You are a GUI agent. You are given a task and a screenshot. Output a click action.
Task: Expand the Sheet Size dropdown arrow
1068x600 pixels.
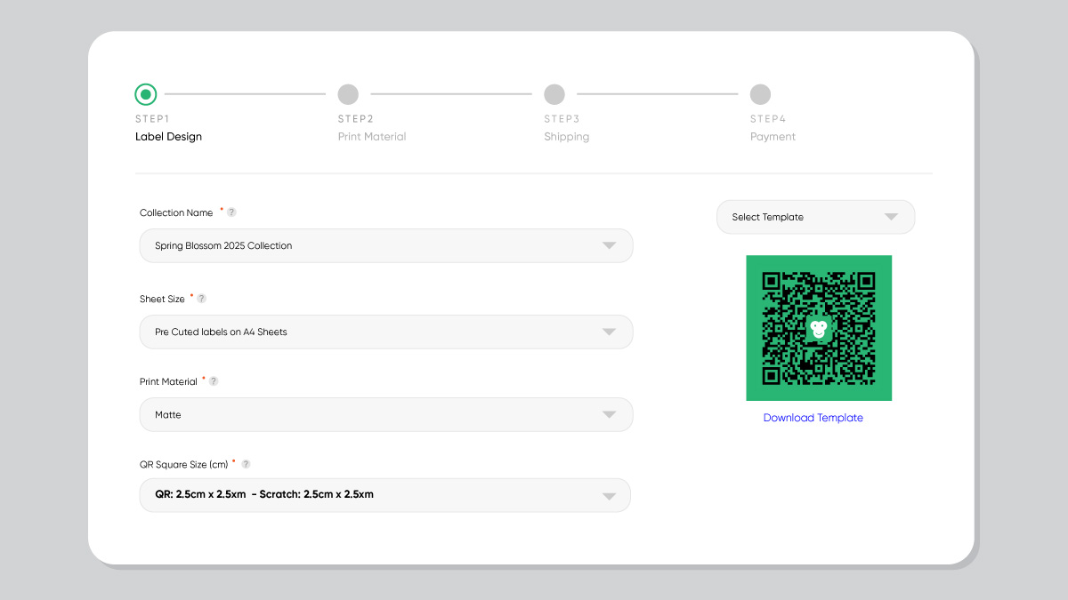click(x=609, y=332)
